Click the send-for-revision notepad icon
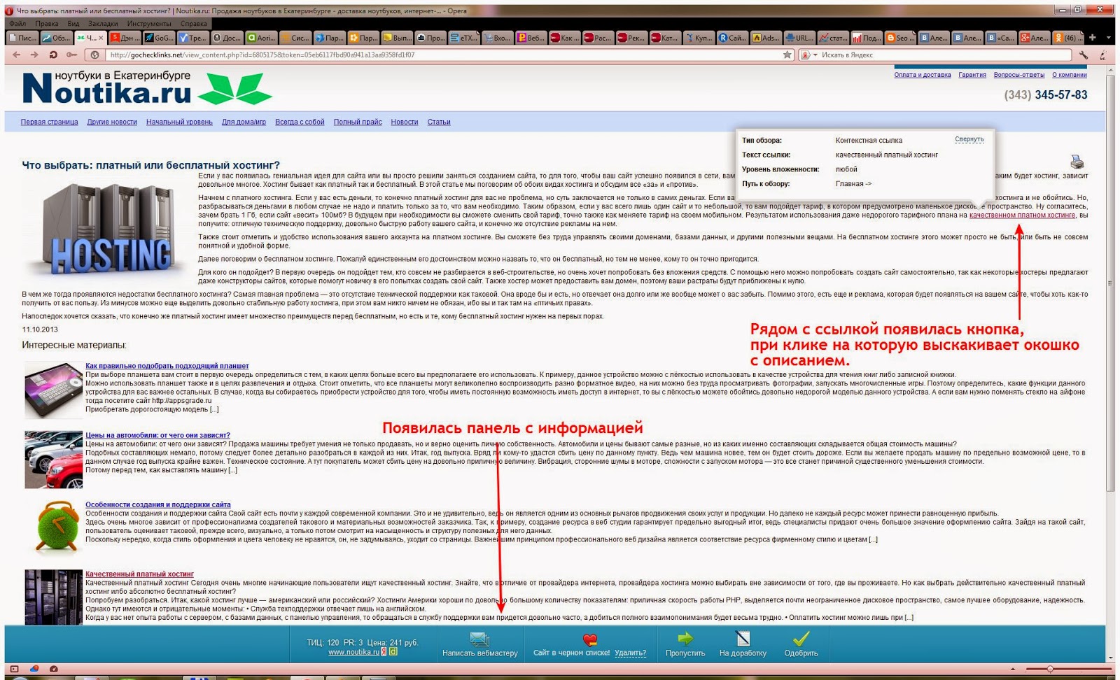 point(743,638)
